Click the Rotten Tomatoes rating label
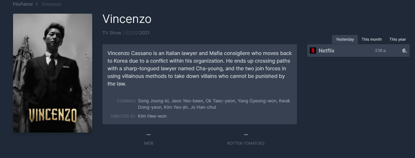Image resolution: width=415 pixels, height=158 pixels. [x=246, y=143]
